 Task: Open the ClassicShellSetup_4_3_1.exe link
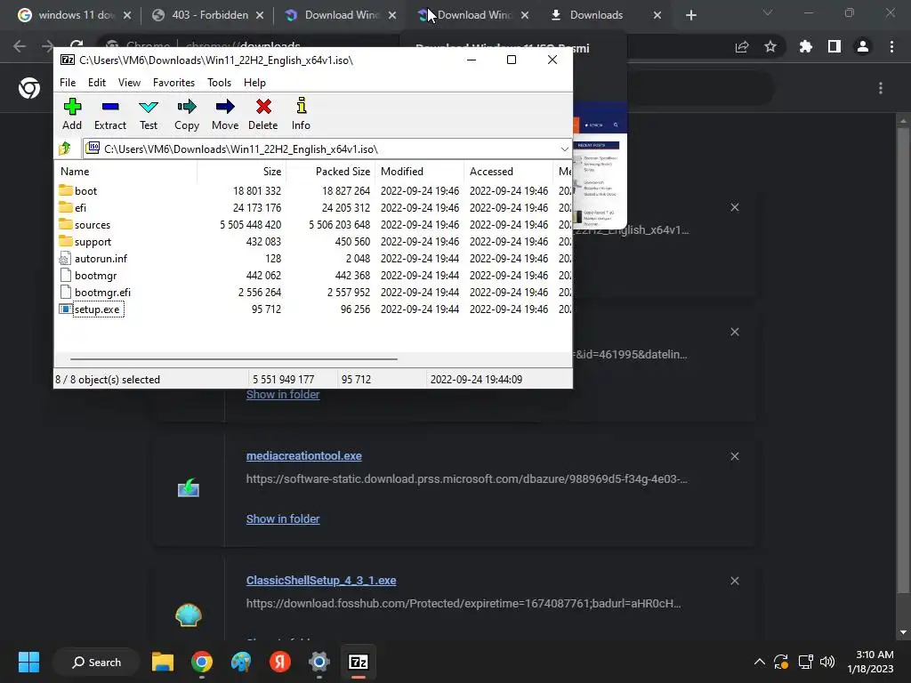click(x=321, y=580)
